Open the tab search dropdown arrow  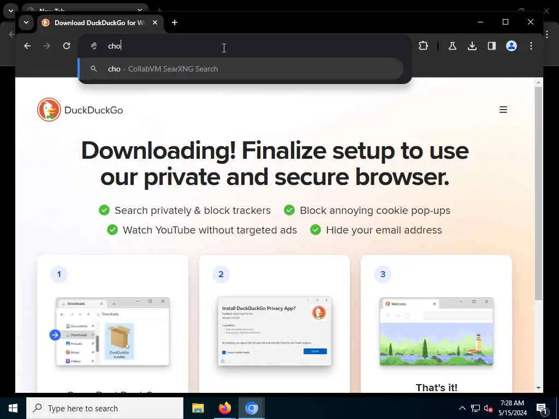[x=26, y=22]
